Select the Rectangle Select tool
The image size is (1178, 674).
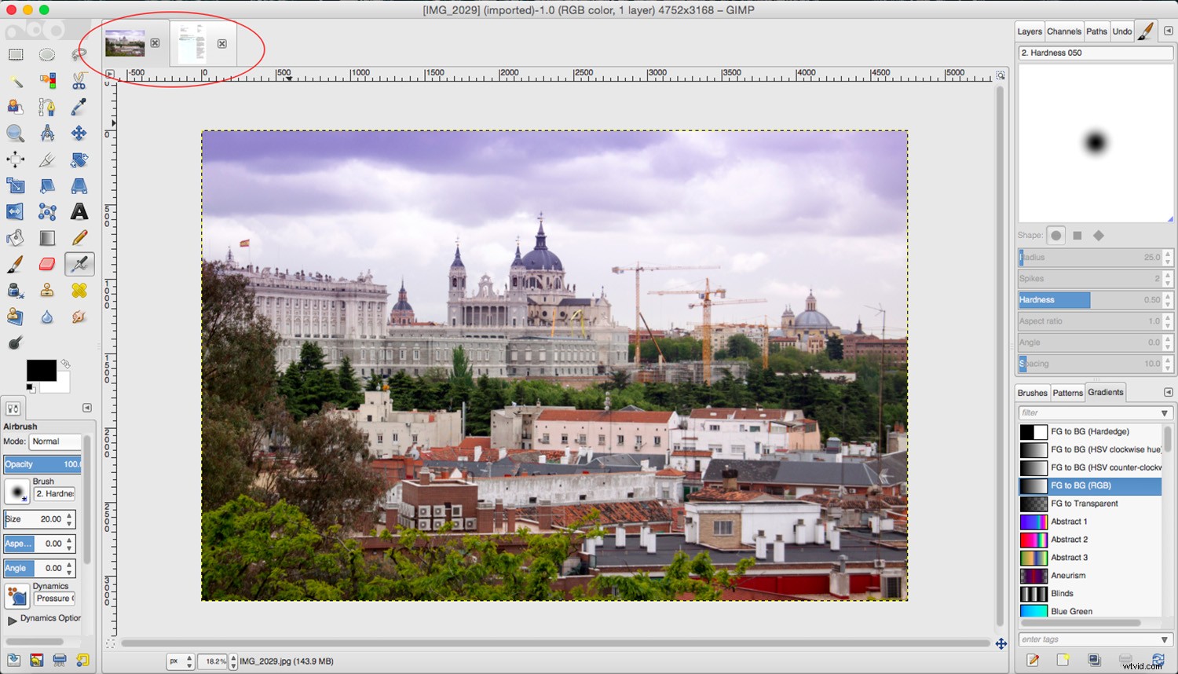coord(16,55)
